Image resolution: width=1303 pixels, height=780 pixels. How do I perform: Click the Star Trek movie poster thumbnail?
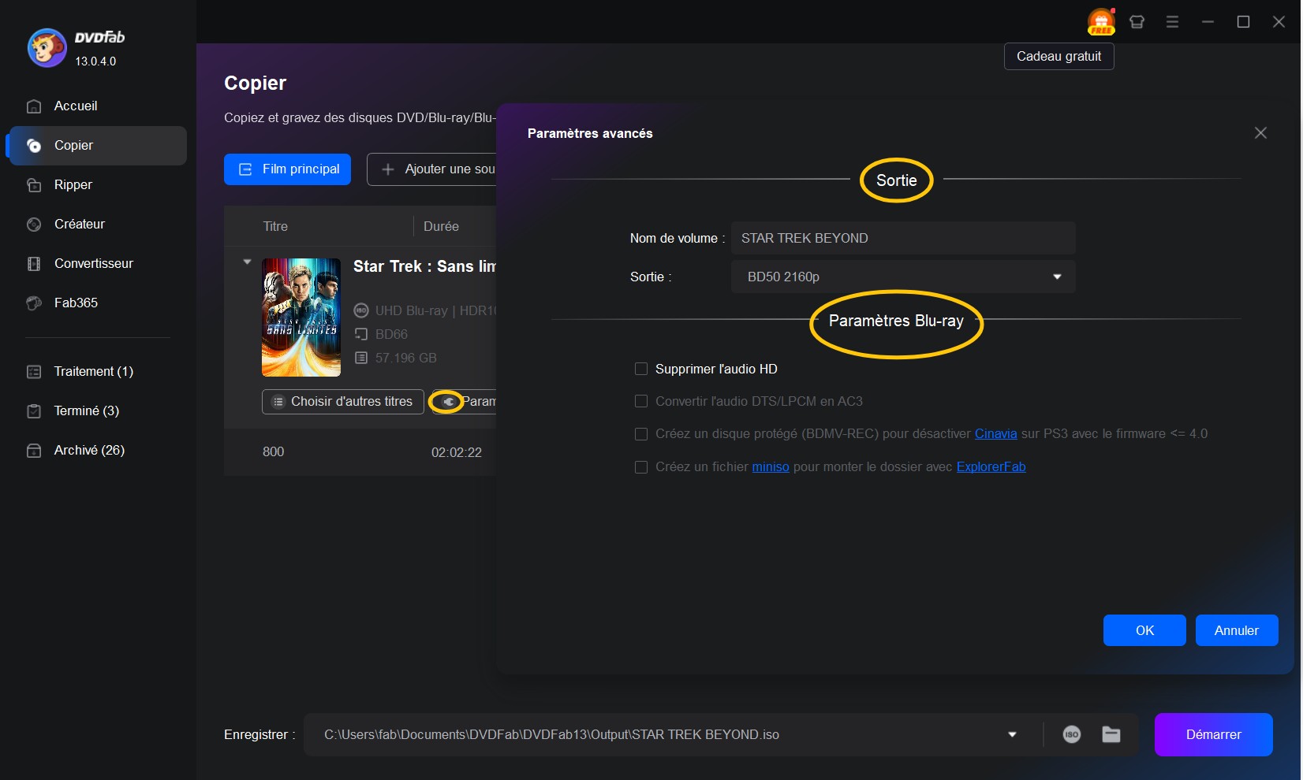tap(301, 317)
